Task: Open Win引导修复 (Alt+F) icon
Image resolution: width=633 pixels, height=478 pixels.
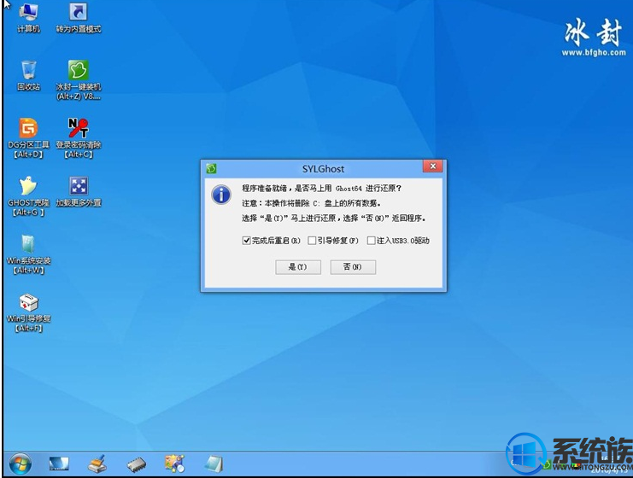Action: tap(28, 312)
